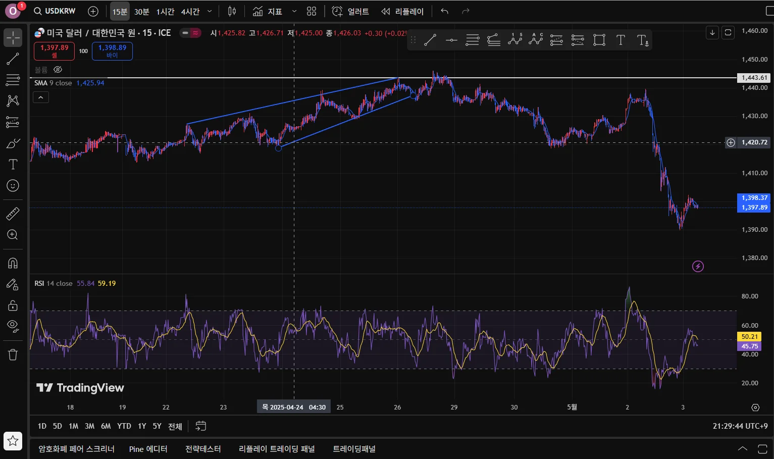Collapse the bottom panel chevron

coord(743,449)
